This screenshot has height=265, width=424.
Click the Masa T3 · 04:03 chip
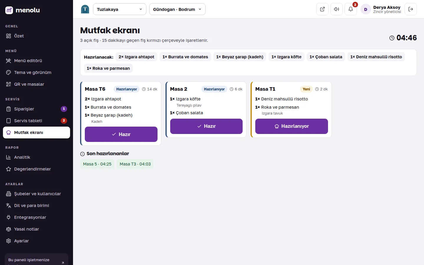tap(135, 164)
